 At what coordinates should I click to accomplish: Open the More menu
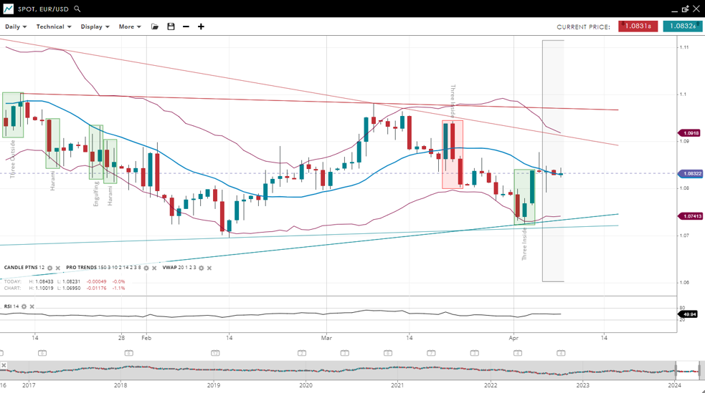130,26
